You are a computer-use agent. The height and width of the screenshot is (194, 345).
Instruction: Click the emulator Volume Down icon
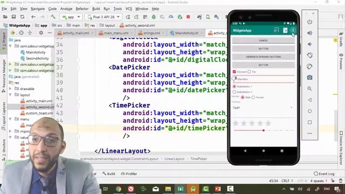point(309,44)
